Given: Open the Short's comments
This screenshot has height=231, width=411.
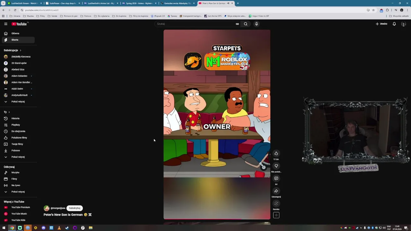Looking at the screenshot, I should [276, 178].
